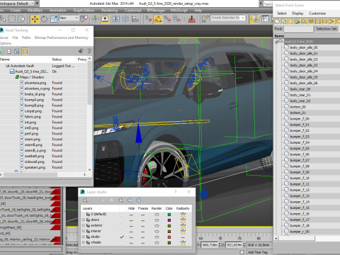Expand the interior layer tree node

tap(84, 231)
